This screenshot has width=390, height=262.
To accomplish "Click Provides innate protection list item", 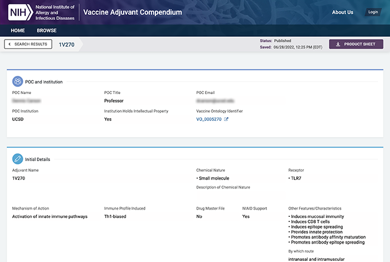I will (315, 232).
